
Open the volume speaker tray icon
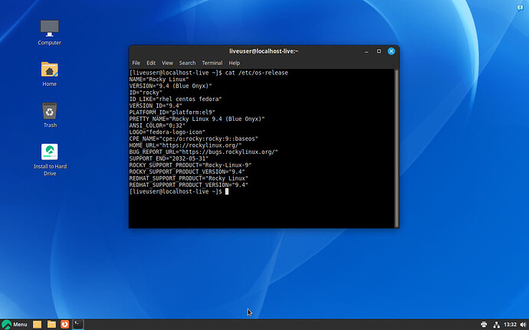pos(523,325)
